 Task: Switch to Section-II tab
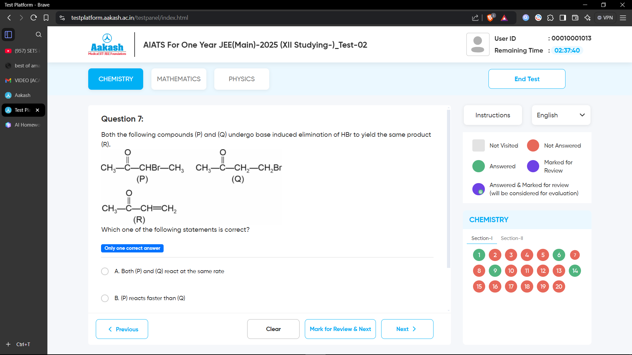pos(512,238)
